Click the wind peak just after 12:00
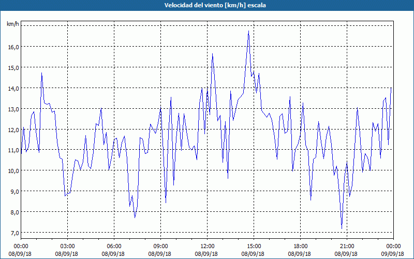 212,54
